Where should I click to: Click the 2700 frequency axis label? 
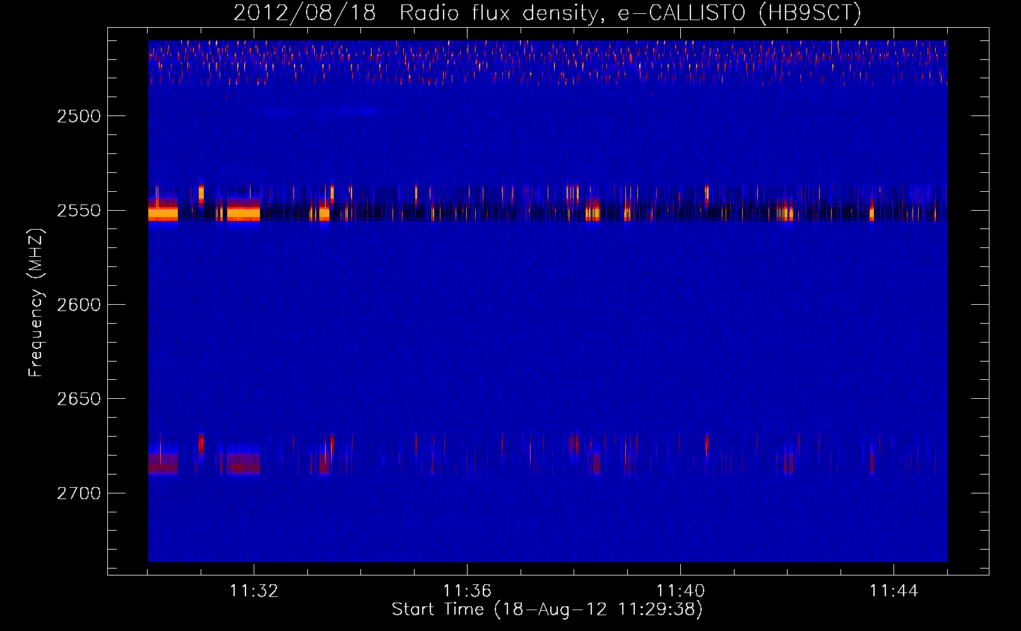(x=79, y=493)
